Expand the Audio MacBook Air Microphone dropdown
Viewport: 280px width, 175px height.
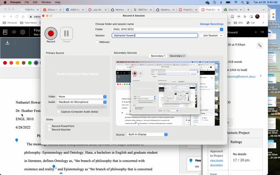tap(83, 102)
